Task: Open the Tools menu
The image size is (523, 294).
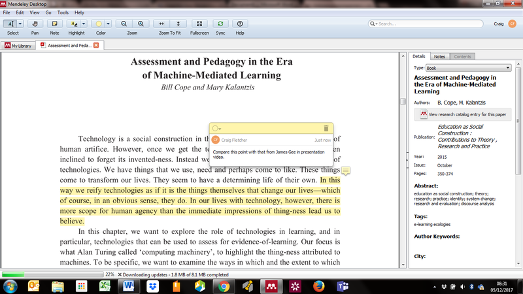Action: click(x=63, y=12)
